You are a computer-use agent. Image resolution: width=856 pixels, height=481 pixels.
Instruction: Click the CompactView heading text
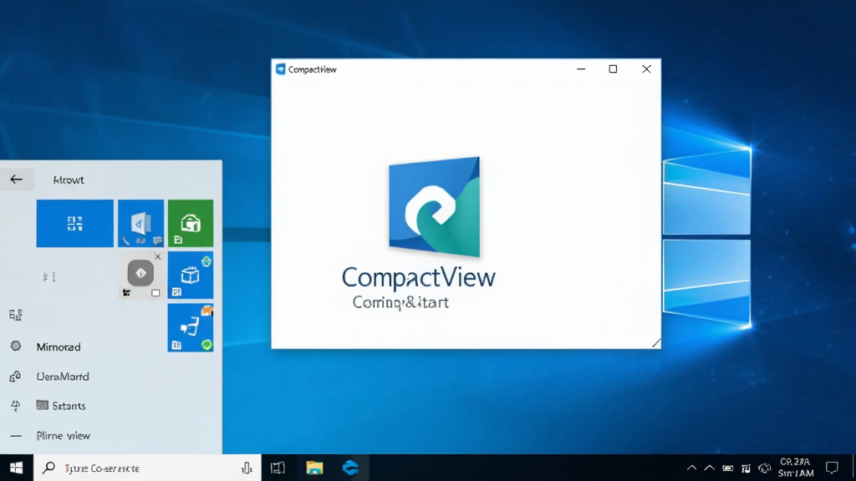click(x=418, y=277)
